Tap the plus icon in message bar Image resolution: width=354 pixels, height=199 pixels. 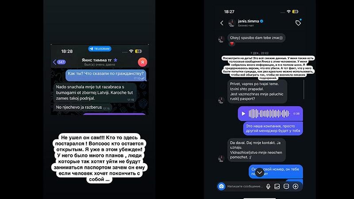[296, 186]
